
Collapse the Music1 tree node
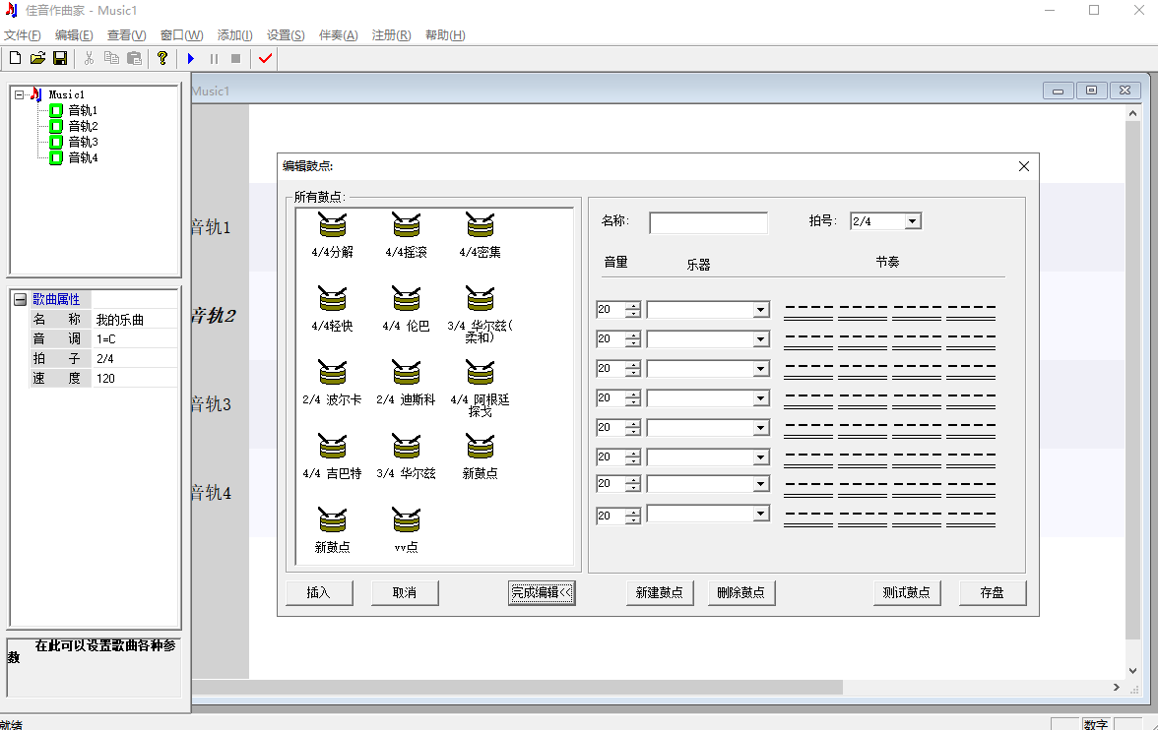click(20, 95)
